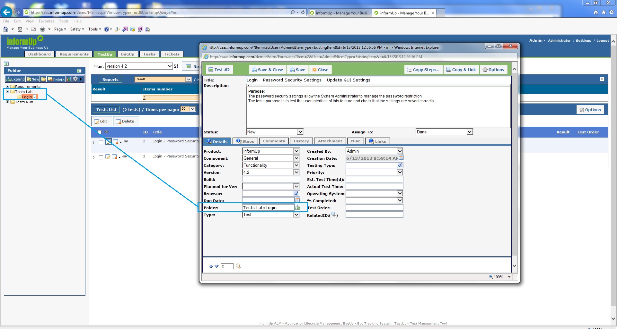Collapse the Tests Lab folder node

7,92
